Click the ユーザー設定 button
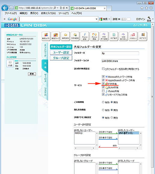The height and width of the screenshot is (174, 155). [x=61, y=52]
